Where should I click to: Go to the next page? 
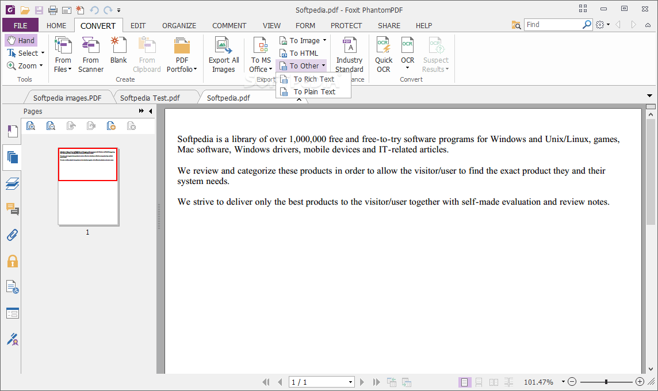[x=362, y=382]
